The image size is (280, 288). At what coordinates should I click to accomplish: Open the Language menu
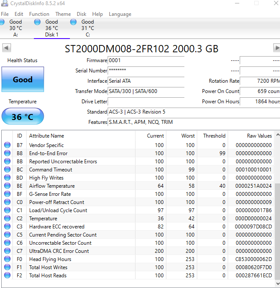click(x=120, y=14)
